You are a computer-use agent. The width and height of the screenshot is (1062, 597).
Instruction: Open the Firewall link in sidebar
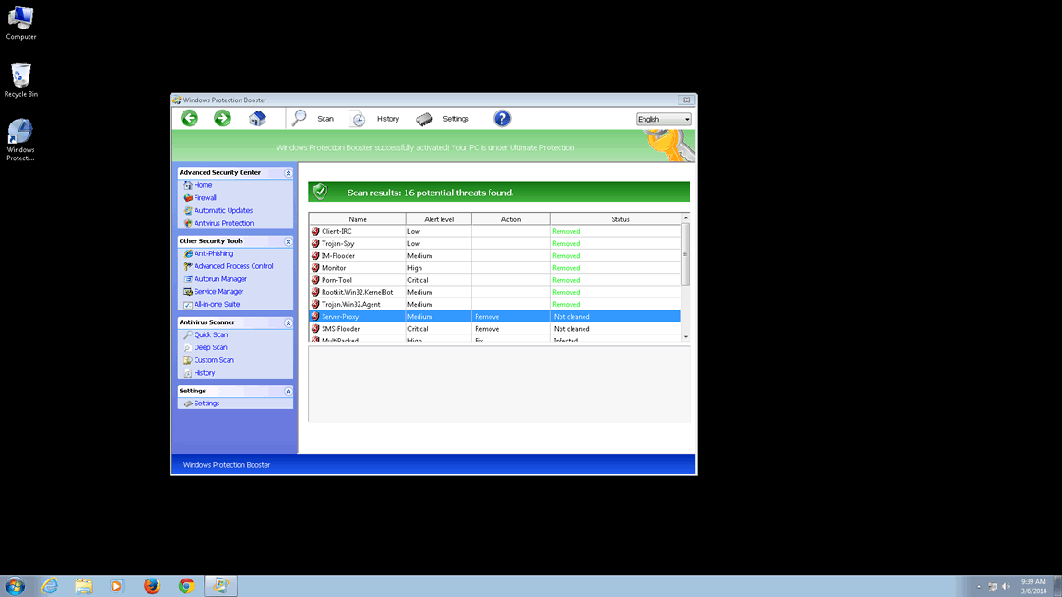pyautogui.click(x=205, y=198)
